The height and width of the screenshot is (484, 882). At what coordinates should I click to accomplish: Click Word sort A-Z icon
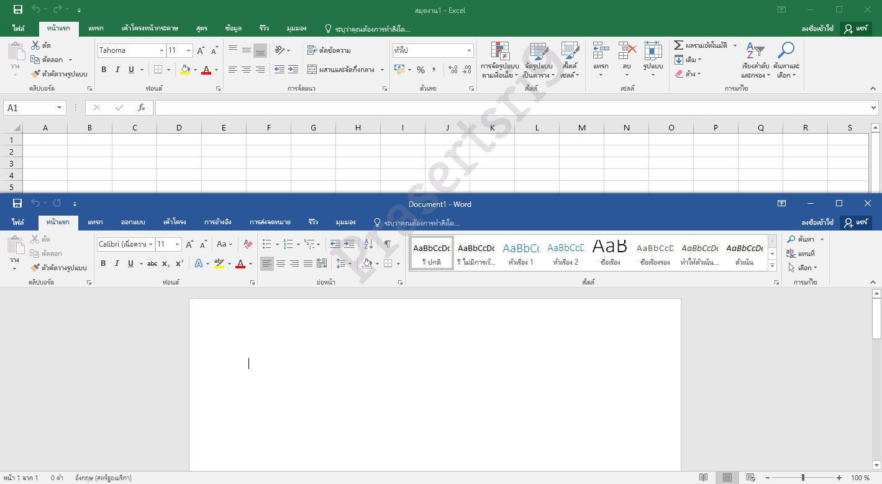pyautogui.click(x=368, y=244)
